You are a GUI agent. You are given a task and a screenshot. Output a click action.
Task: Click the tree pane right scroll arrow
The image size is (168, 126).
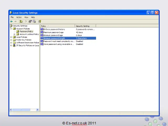pyautogui.click(x=37, y=110)
